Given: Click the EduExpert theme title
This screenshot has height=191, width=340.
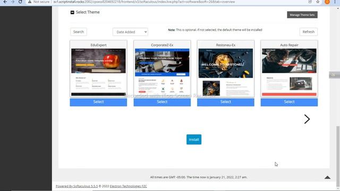Looking at the screenshot, I should (x=98, y=45).
